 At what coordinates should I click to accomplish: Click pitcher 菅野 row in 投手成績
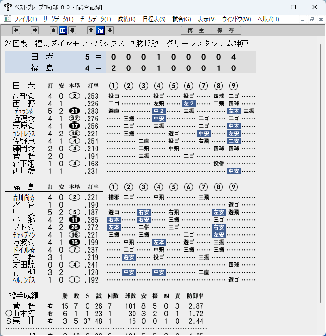point(106,306)
